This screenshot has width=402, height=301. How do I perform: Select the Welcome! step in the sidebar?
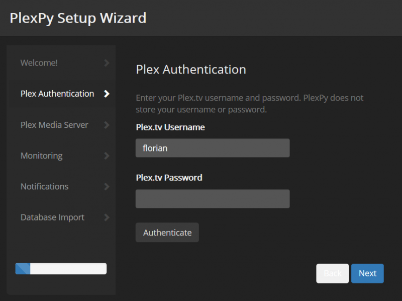[x=39, y=62]
